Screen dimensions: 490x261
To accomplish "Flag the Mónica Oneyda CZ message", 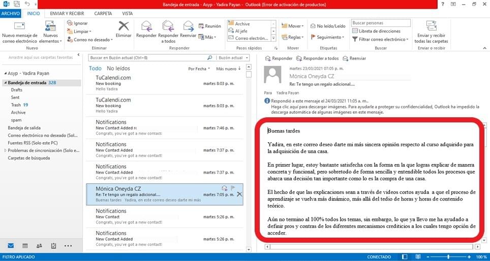I will (232, 188).
